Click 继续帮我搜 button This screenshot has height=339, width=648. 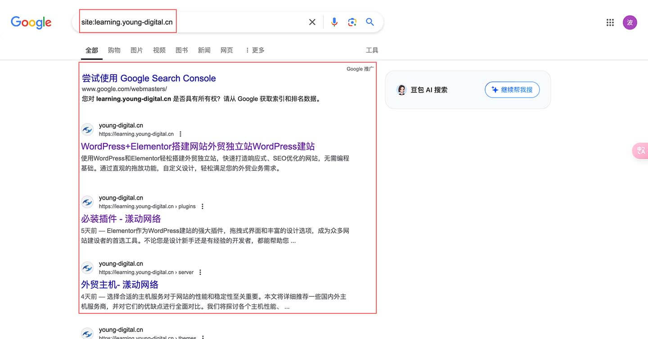[x=512, y=89]
